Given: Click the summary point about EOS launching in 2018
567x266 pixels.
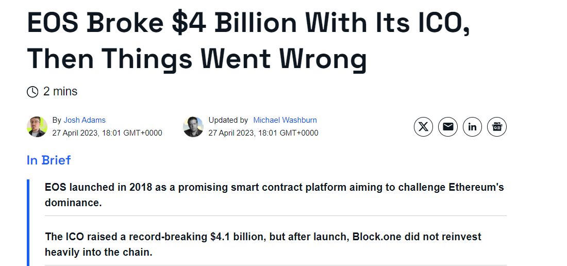Looking at the screenshot, I should click(x=274, y=195).
